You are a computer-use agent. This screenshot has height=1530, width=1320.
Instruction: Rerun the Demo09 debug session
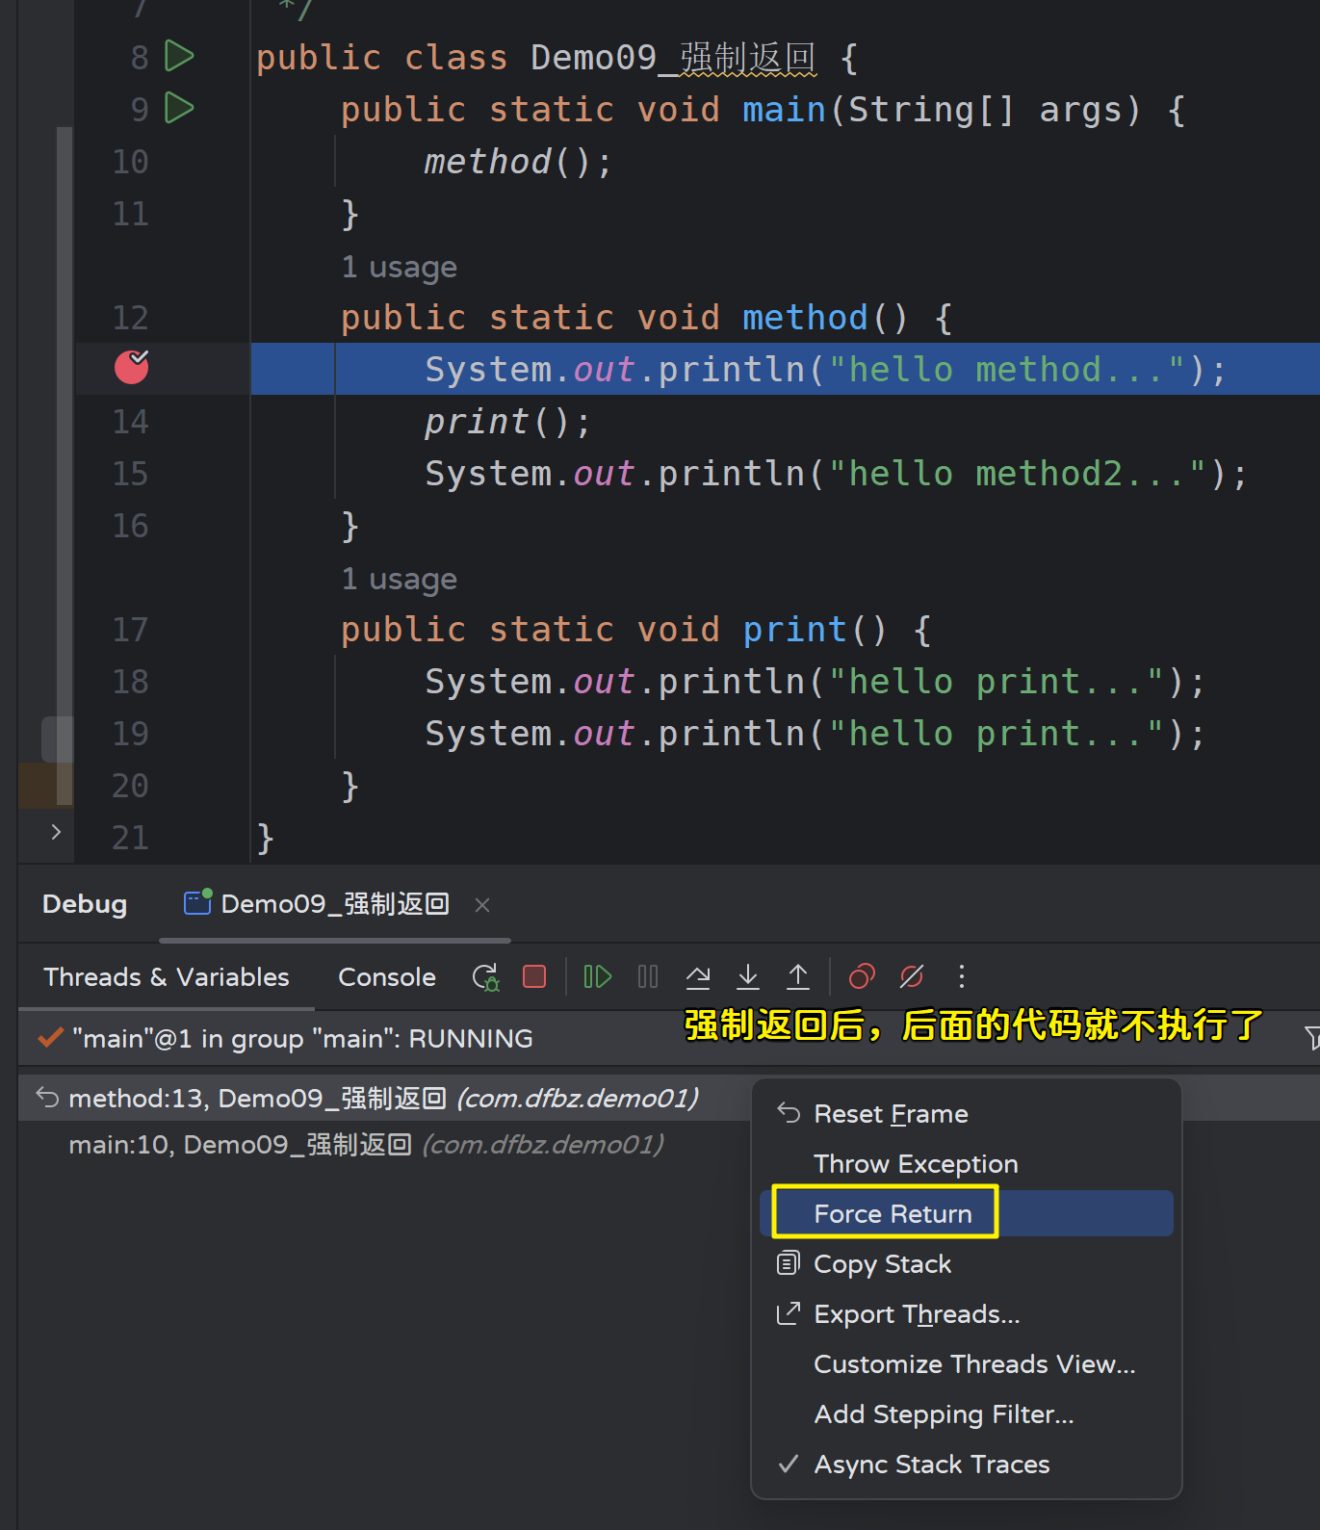(x=485, y=977)
